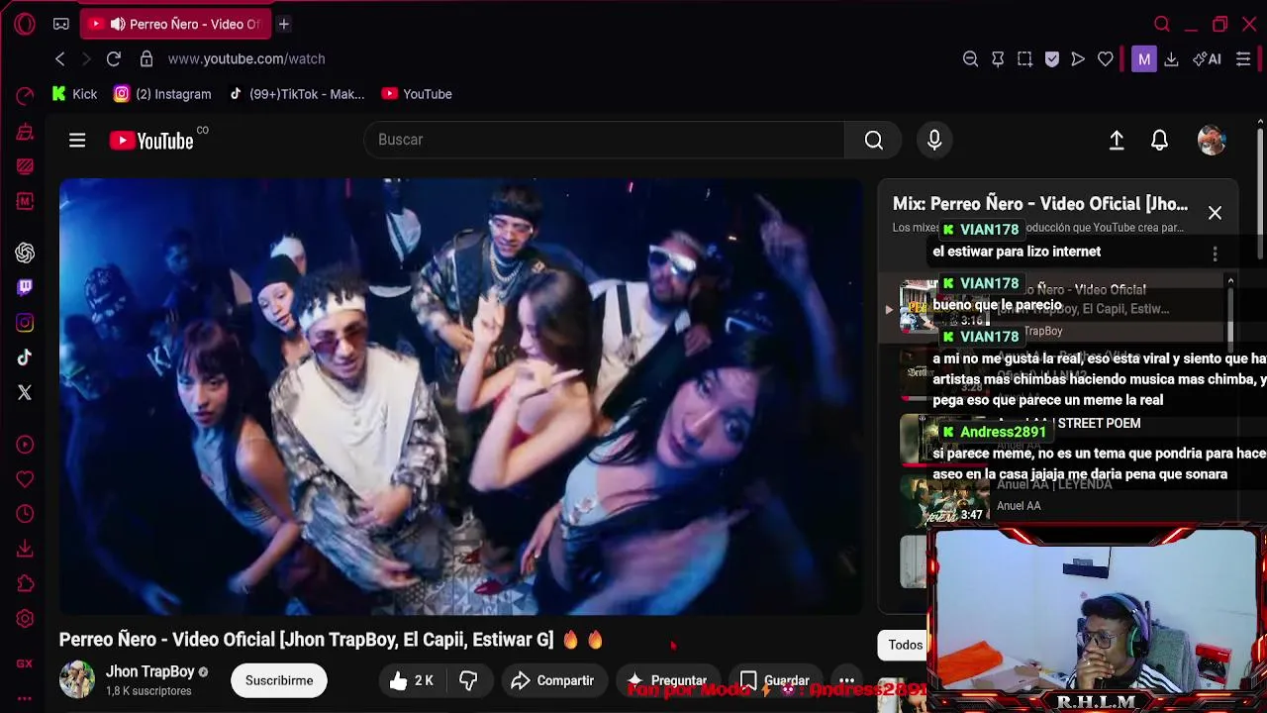
Task: Open the (2) Instagram bookmark
Action: (x=162, y=94)
